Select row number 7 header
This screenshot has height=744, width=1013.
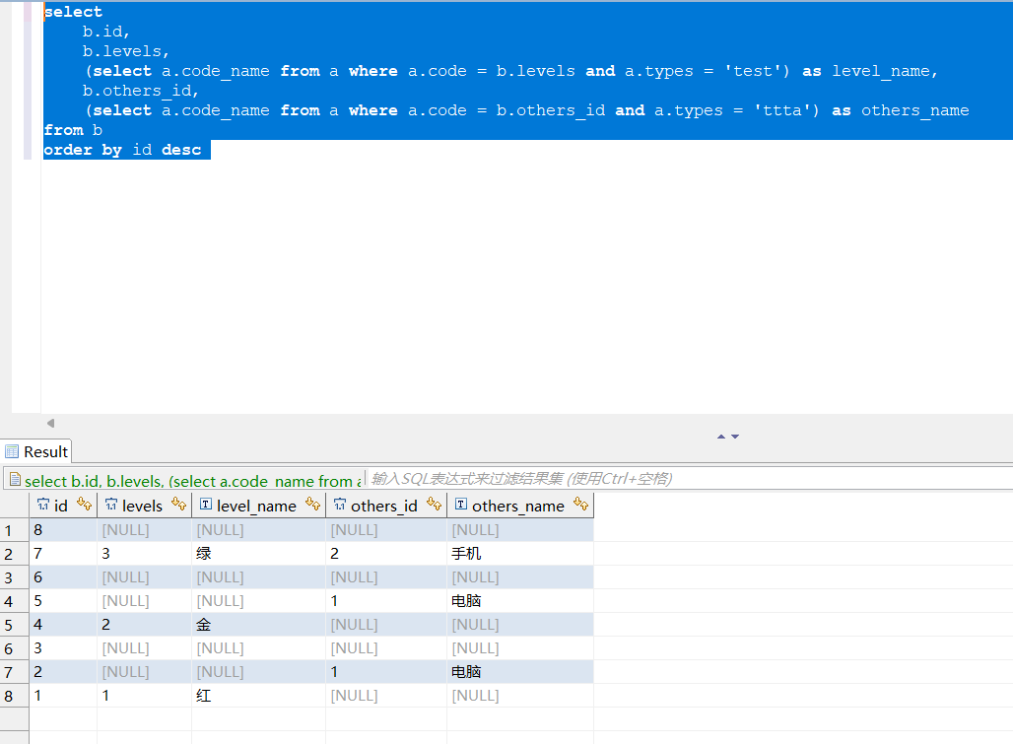tap(14, 672)
